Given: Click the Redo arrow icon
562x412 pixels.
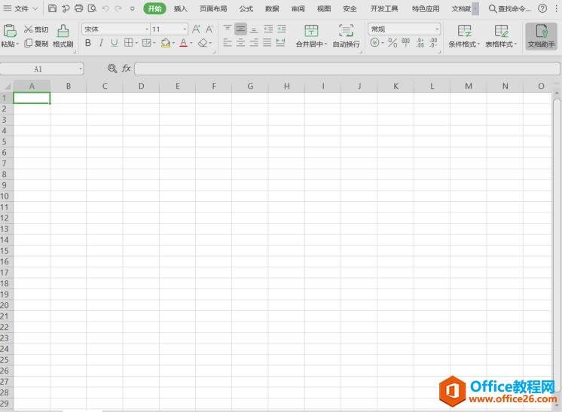Looking at the screenshot, I should 118,8.
